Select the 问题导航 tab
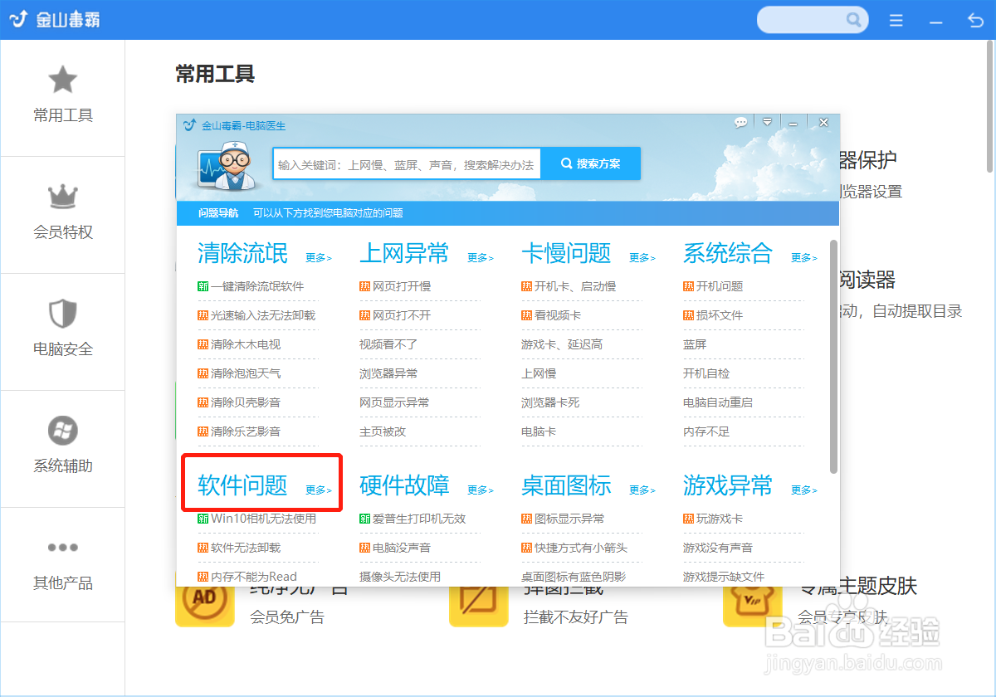This screenshot has width=996, height=697. (x=218, y=213)
